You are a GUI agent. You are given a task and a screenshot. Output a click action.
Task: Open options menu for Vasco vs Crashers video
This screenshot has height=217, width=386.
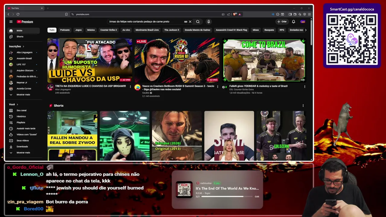[217, 86]
